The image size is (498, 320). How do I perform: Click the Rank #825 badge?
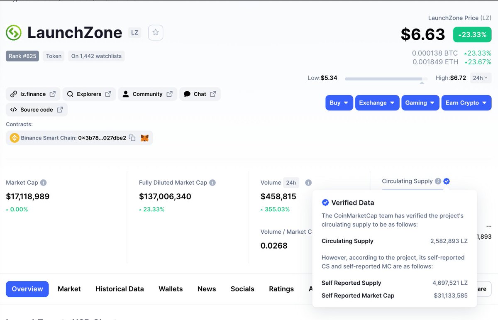[x=22, y=56]
